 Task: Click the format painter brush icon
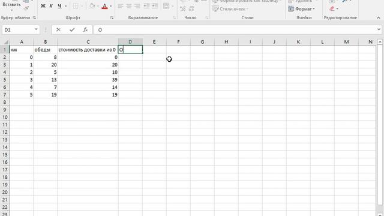click(x=26, y=8)
